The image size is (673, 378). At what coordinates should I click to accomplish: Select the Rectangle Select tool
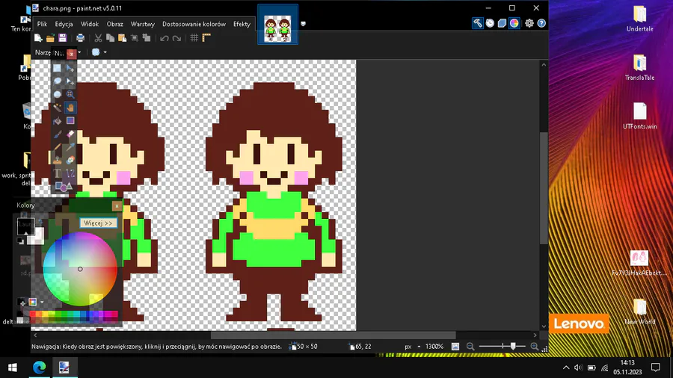(x=57, y=68)
